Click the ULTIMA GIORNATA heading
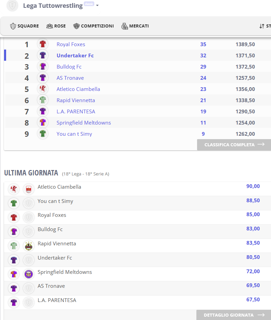 (31, 173)
